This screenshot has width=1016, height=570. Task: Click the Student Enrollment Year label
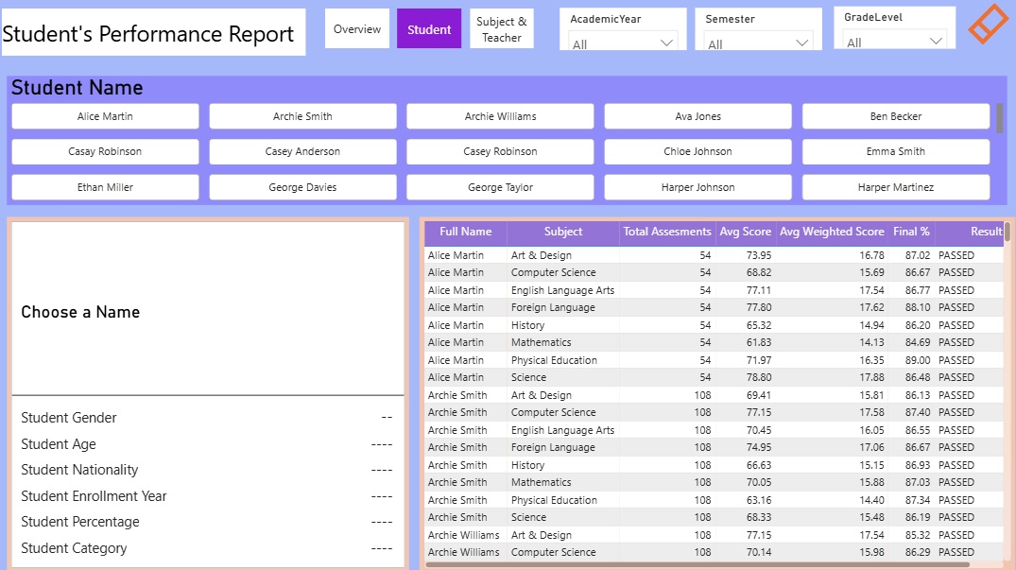coord(94,496)
